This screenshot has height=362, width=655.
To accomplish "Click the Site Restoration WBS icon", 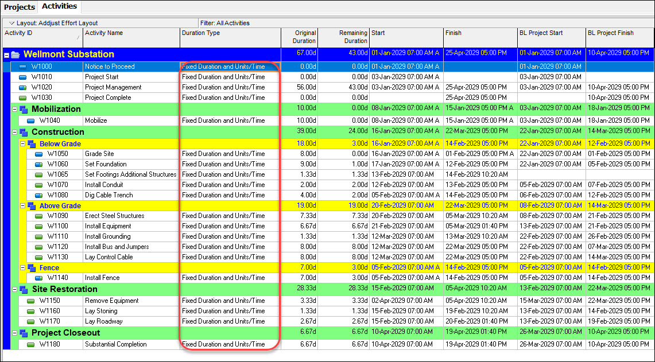I will point(24,290).
